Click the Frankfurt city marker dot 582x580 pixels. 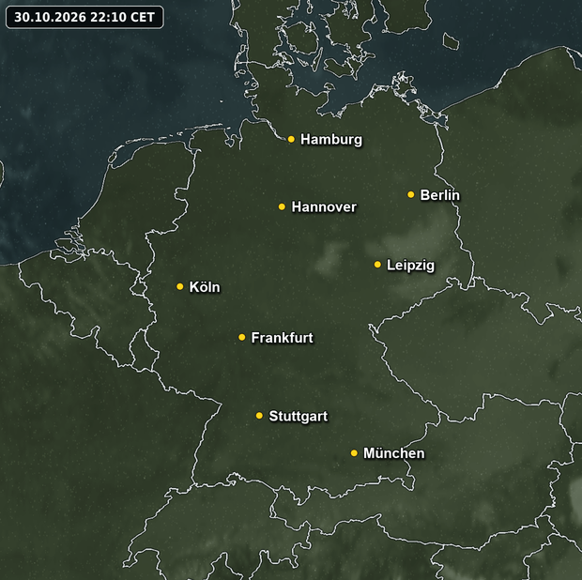(241, 337)
